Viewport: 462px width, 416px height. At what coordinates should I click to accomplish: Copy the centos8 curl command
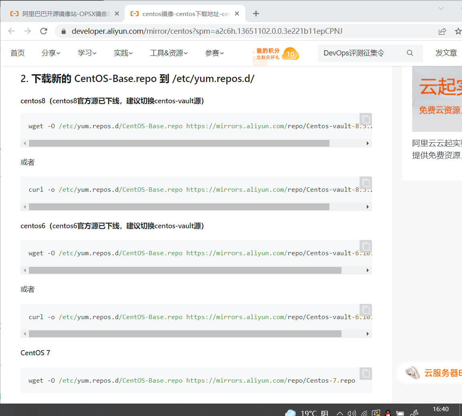pyautogui.click(x=366, y=183)
